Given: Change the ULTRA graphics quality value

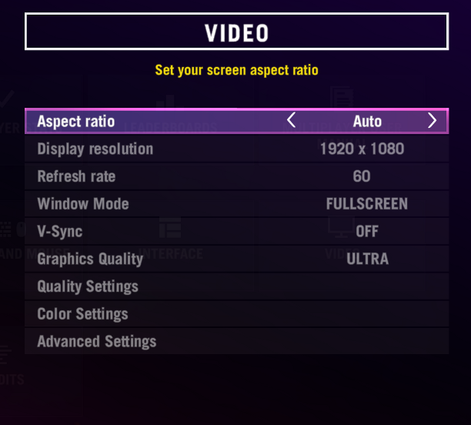Looking at the screenshot, I should point(367,259).
